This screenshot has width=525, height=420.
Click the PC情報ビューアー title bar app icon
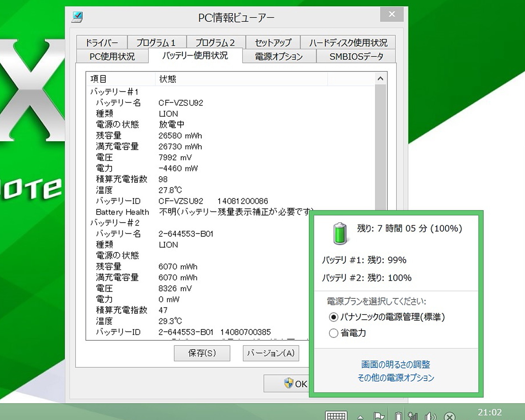77,17
